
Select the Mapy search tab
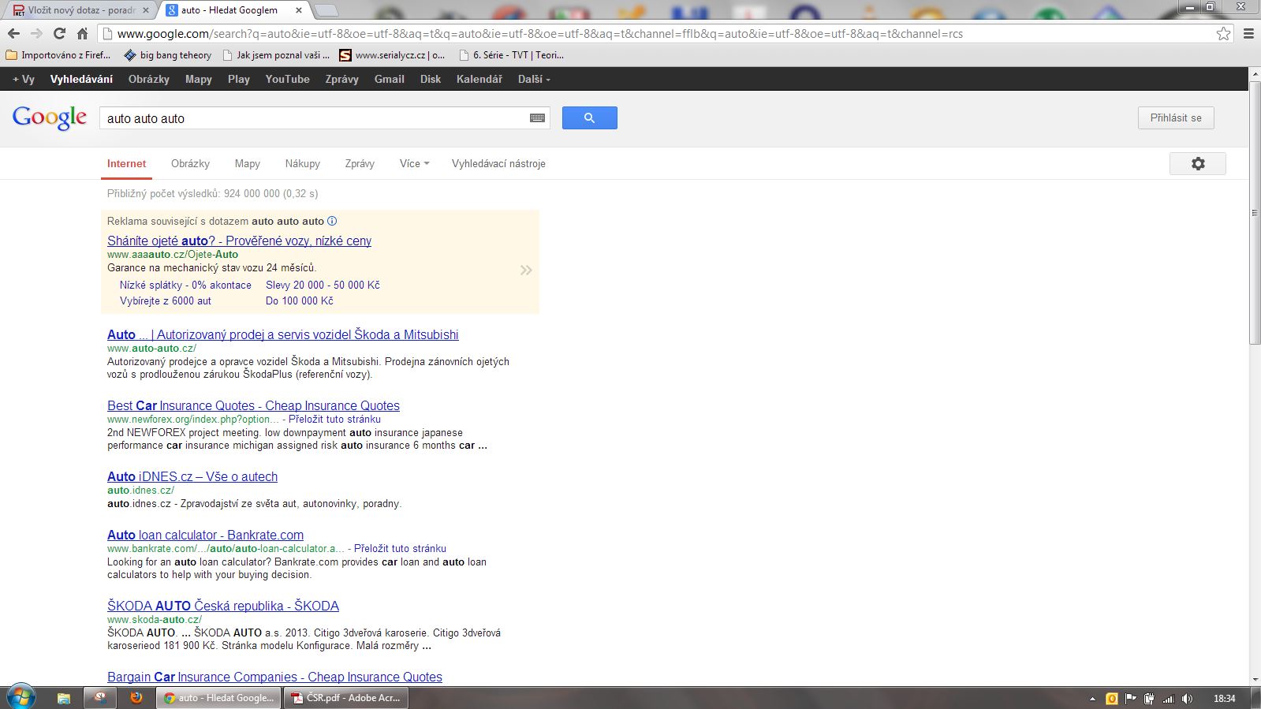point(247,164)
